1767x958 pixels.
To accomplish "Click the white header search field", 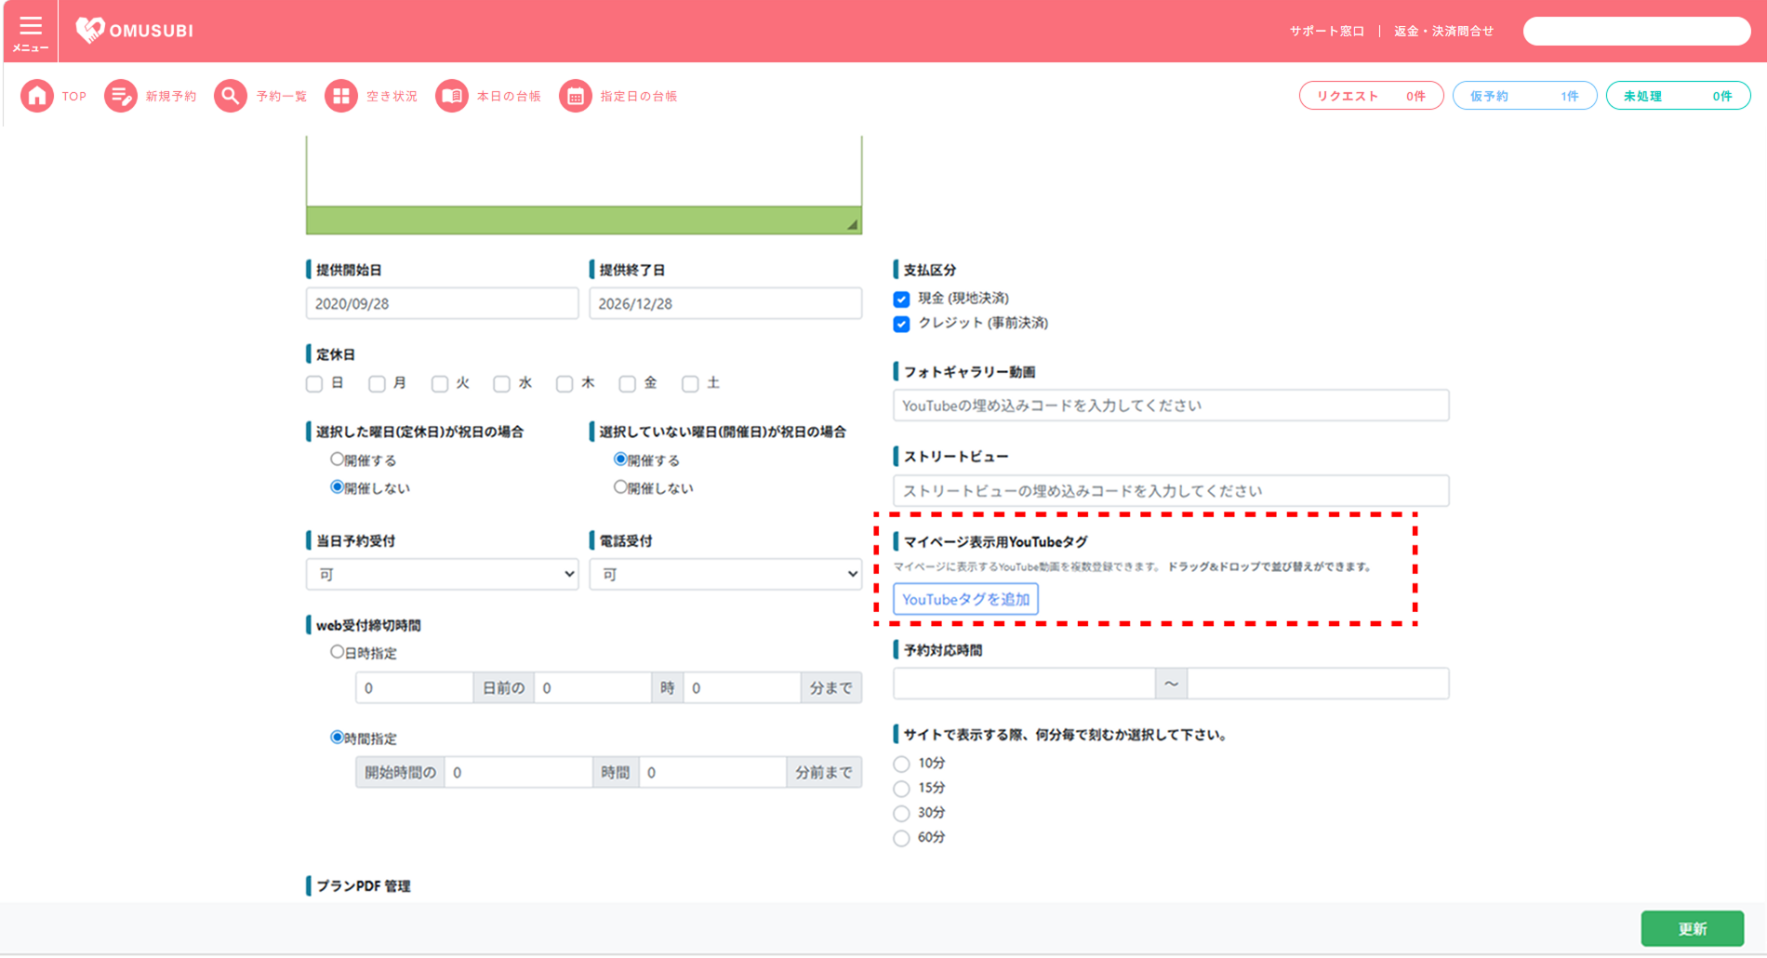I will click(1637, 31).
